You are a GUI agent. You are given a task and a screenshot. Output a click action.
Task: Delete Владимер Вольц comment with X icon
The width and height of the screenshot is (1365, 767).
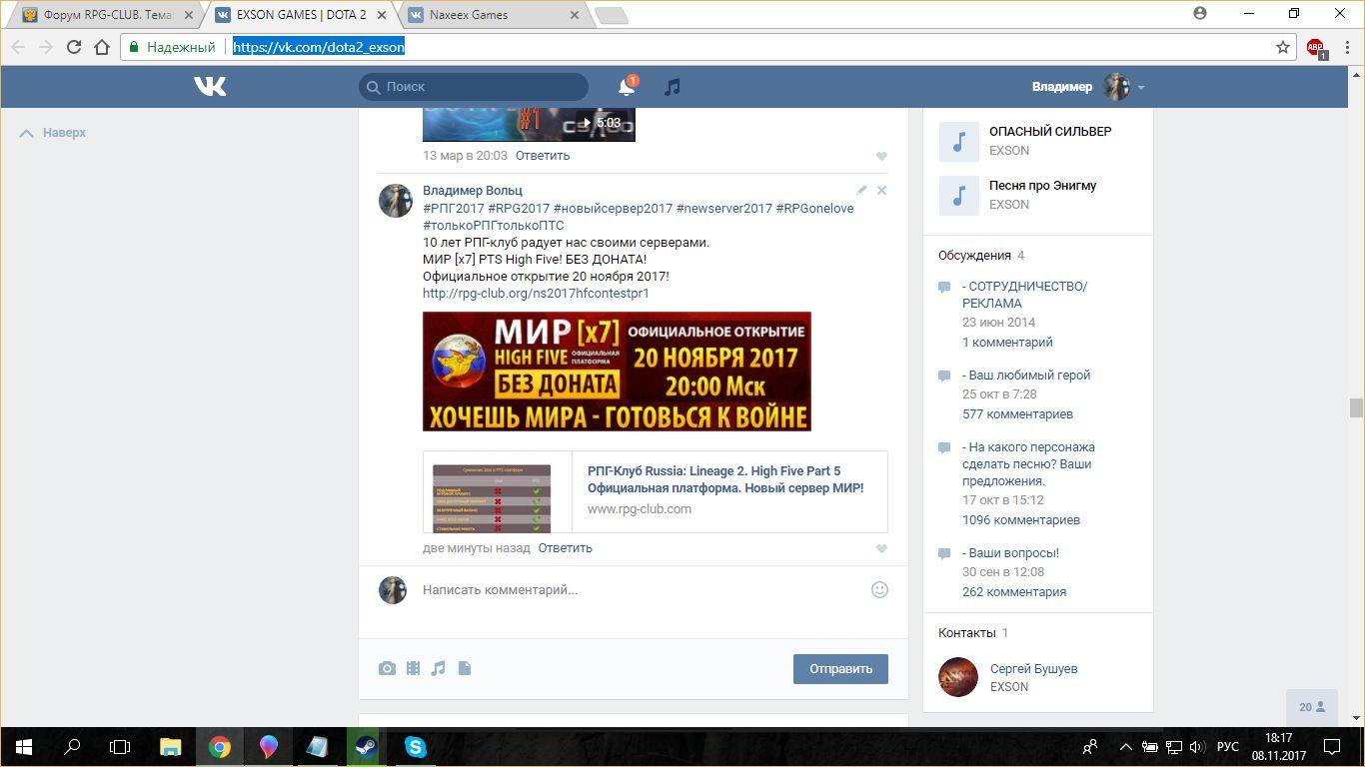point(881,190)
